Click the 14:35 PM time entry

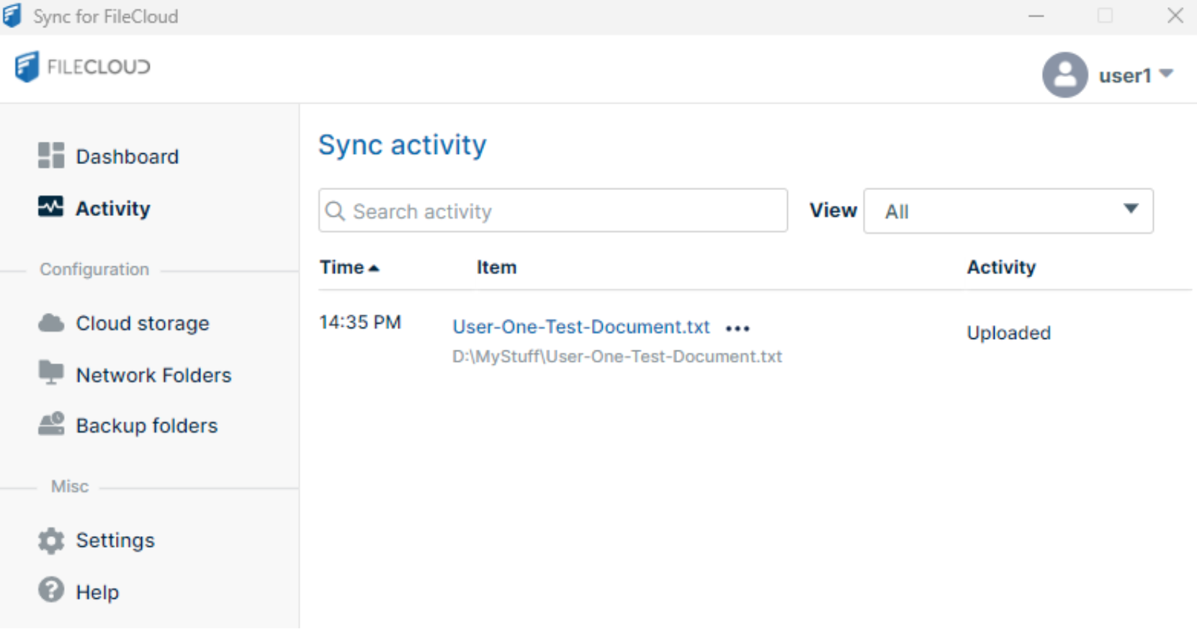(x=360, y=322)
